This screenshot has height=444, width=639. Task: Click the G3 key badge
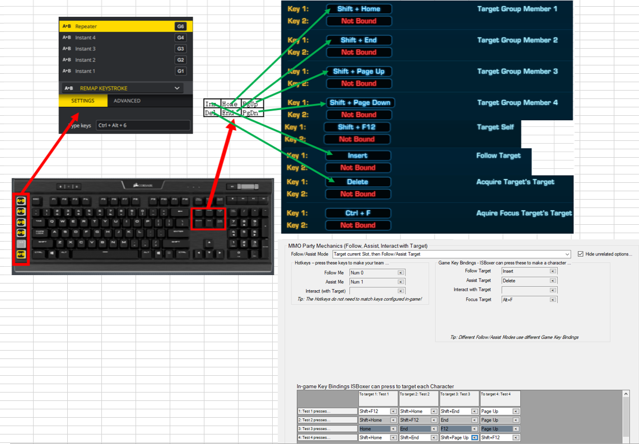(180, 49)
